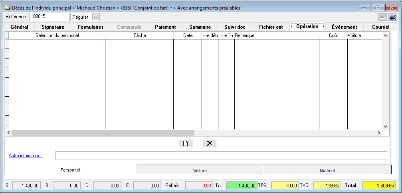Screen dimensions: 402x193
Task: Select the Événement tab
Action: 344,27
